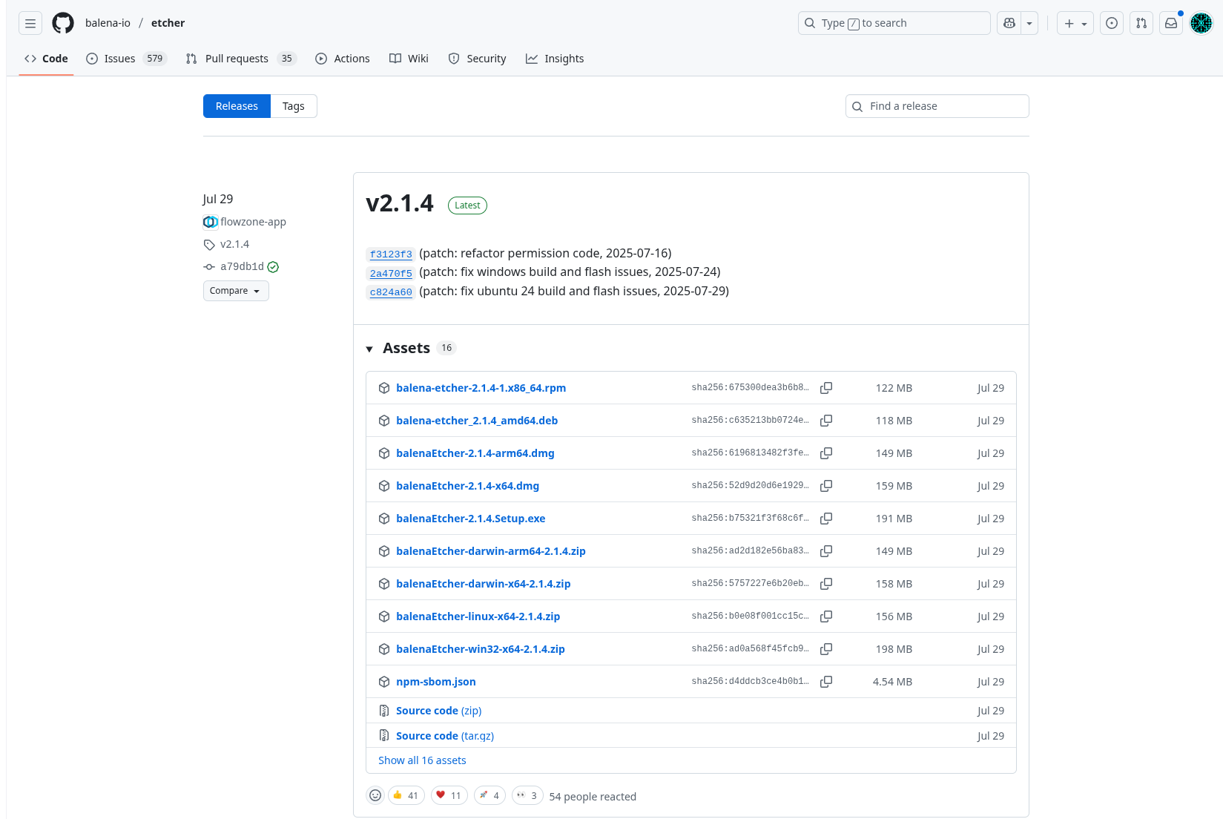Image resolution: width=1223 pixels, height=819 pixels.
Task: Open the notifications inbox icon
Action: pyautogui.click(x=1171, y=23)
